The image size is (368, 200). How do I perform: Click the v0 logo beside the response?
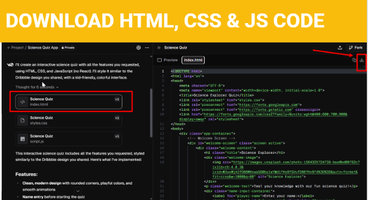[x=10, y=65]
